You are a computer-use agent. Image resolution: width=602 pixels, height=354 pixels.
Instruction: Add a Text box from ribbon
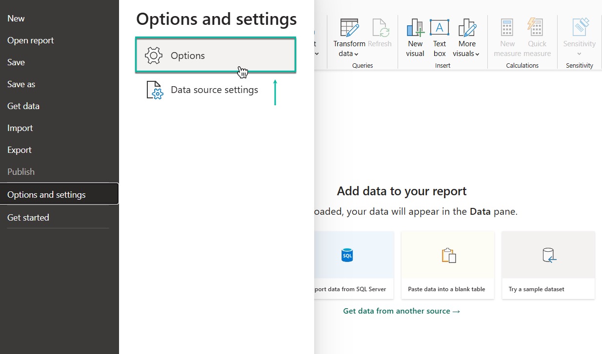coord(440,28)
